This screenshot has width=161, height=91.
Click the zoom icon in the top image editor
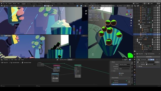(x=86, y=11)
